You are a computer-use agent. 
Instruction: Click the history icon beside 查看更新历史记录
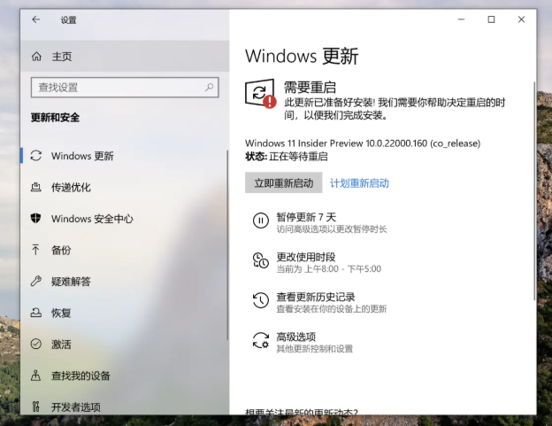pos(260,300)
